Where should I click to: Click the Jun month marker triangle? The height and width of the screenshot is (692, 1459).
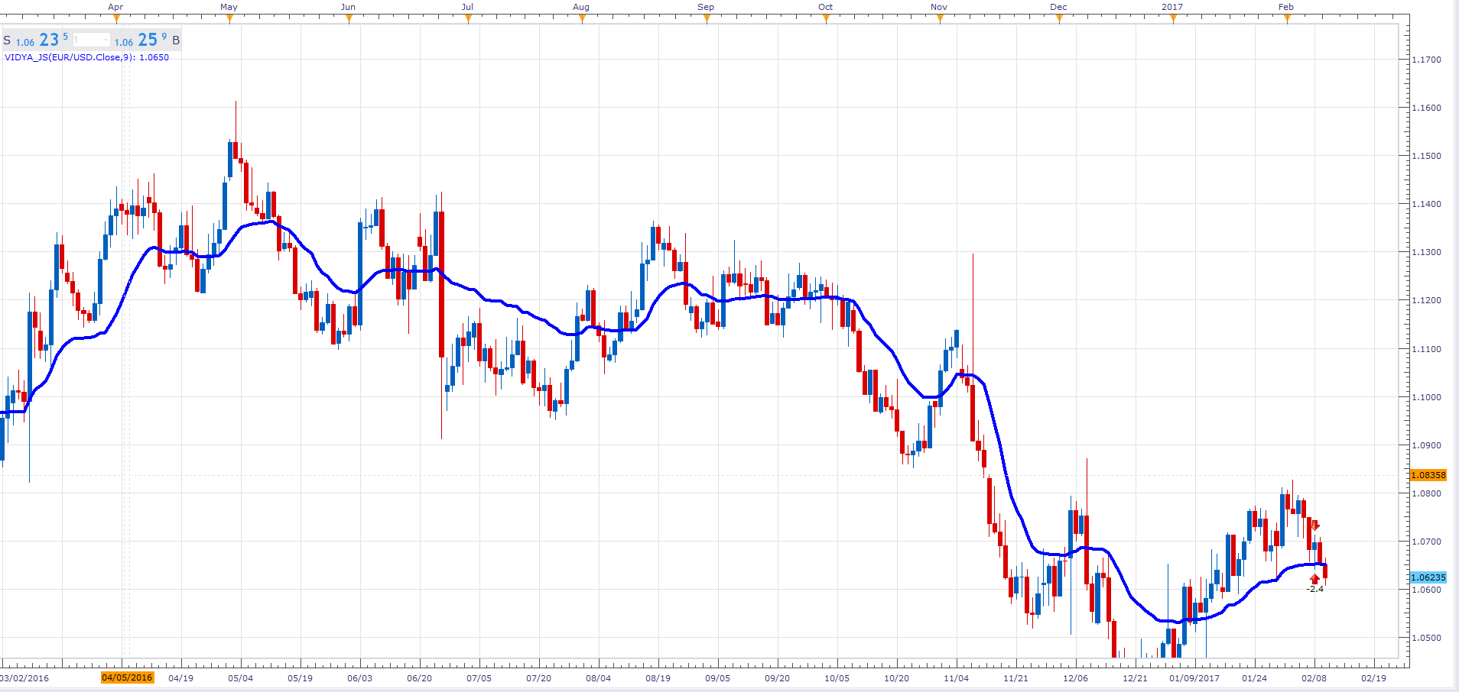[349, 19]
